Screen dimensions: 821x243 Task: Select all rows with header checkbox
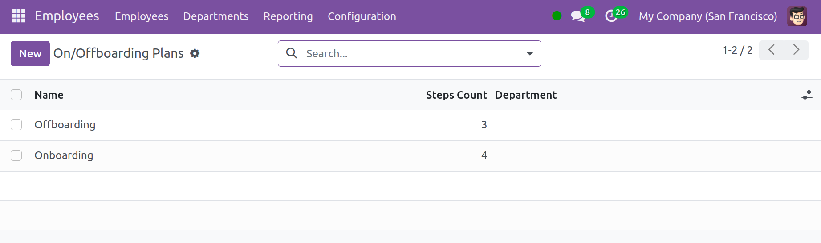pyautogui.click(x=16, y=95)
